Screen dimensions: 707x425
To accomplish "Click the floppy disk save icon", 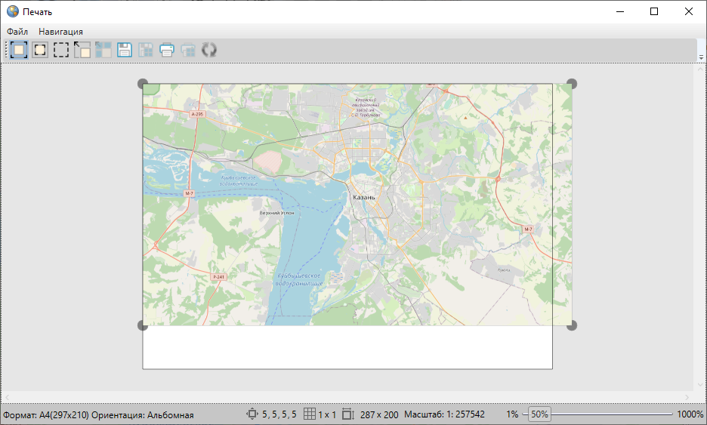I will [x=125, y=50].
